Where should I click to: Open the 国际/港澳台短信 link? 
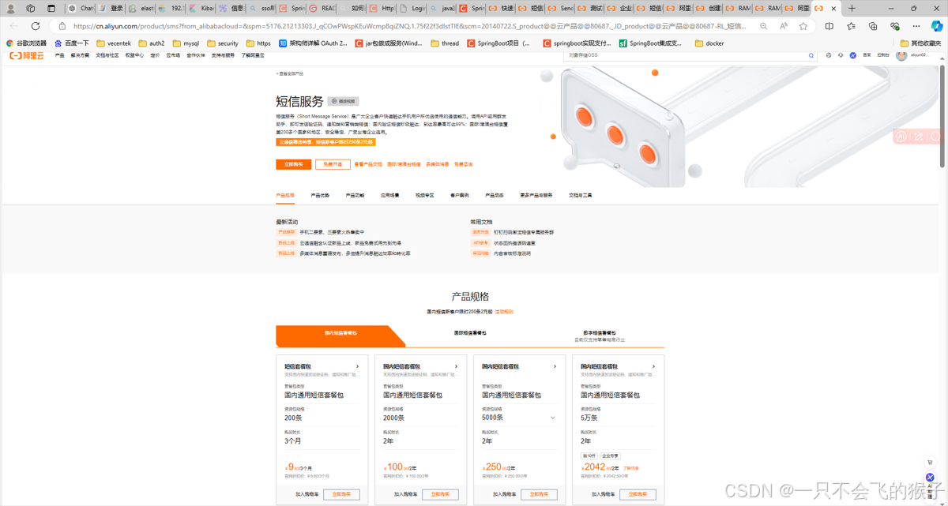tap(404, 164)
